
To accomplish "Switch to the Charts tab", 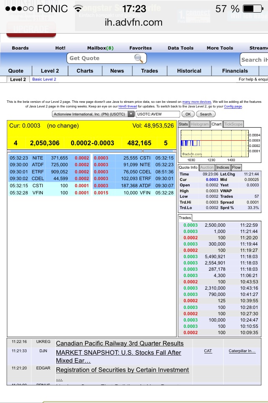I will (85, 71).
